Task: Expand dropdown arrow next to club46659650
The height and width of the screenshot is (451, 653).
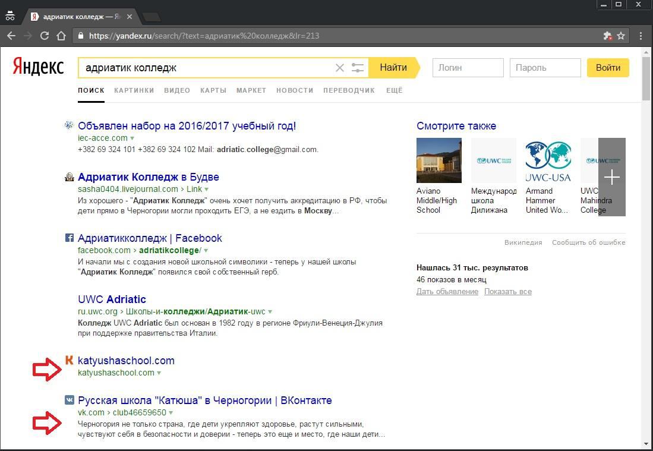Action: coord(171,413)
